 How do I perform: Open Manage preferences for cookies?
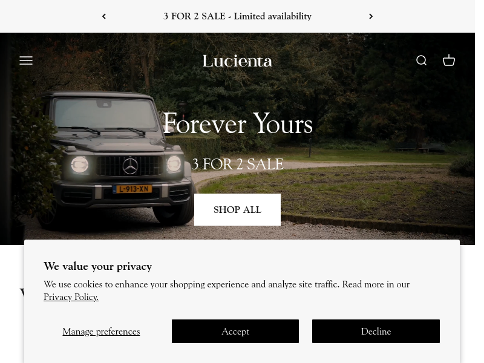[x=101, y=332]
